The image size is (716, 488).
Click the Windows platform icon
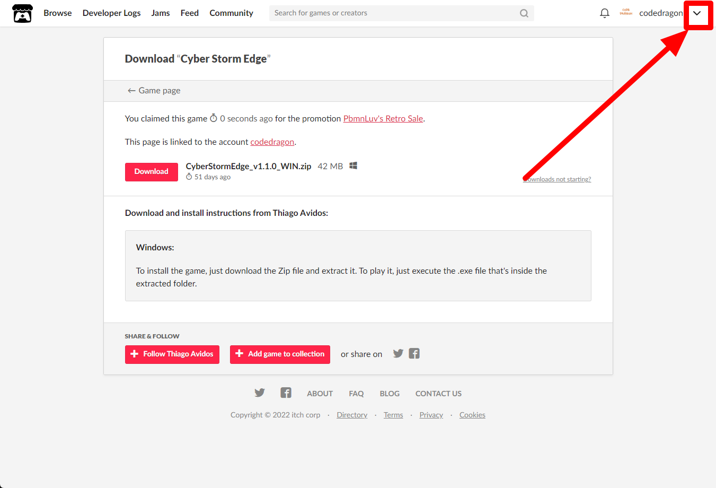(x=353, y=166)
